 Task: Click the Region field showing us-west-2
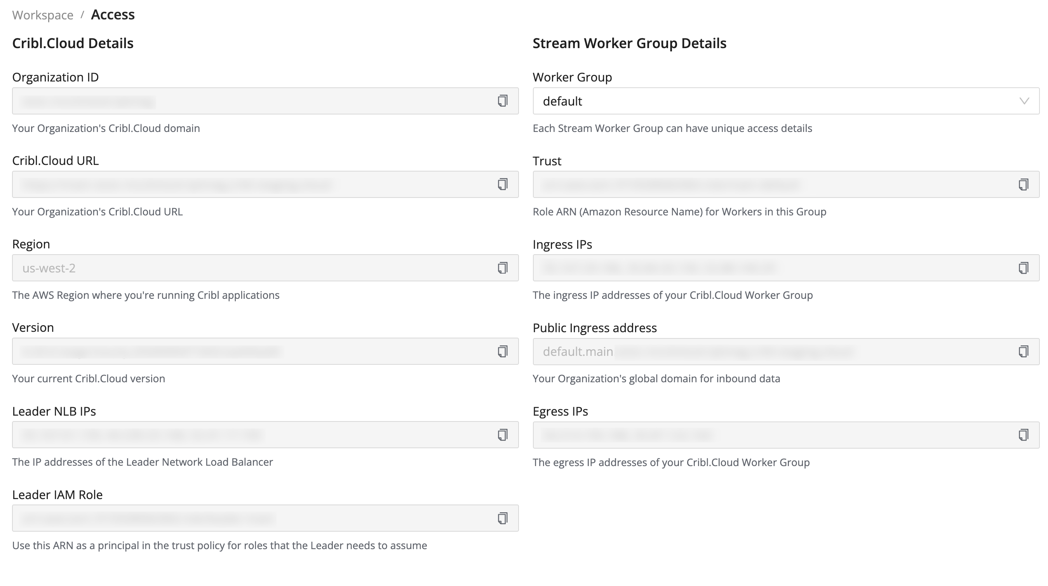coord(265,268)
